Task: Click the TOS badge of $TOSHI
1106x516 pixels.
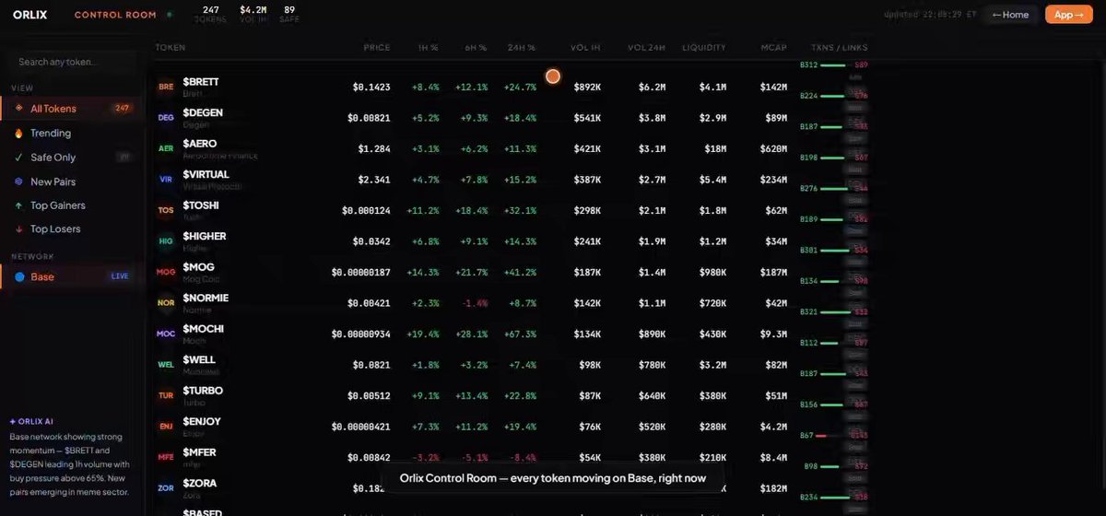Action: click(166, 210)
